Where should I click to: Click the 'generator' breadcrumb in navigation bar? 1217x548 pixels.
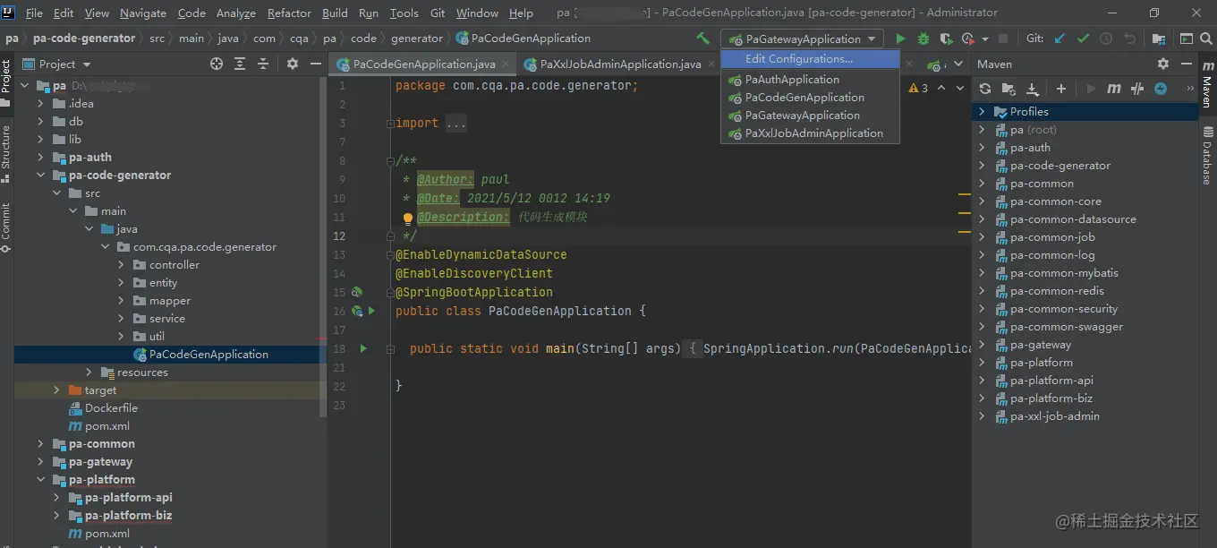[x=417, y=39]
